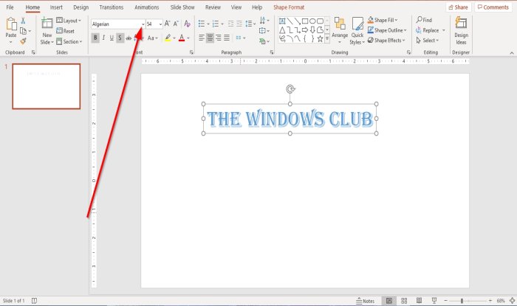The height and width of the screenshot is (306, 517).
Task: Open Change Case Aa dropdown
Action: 152,38
